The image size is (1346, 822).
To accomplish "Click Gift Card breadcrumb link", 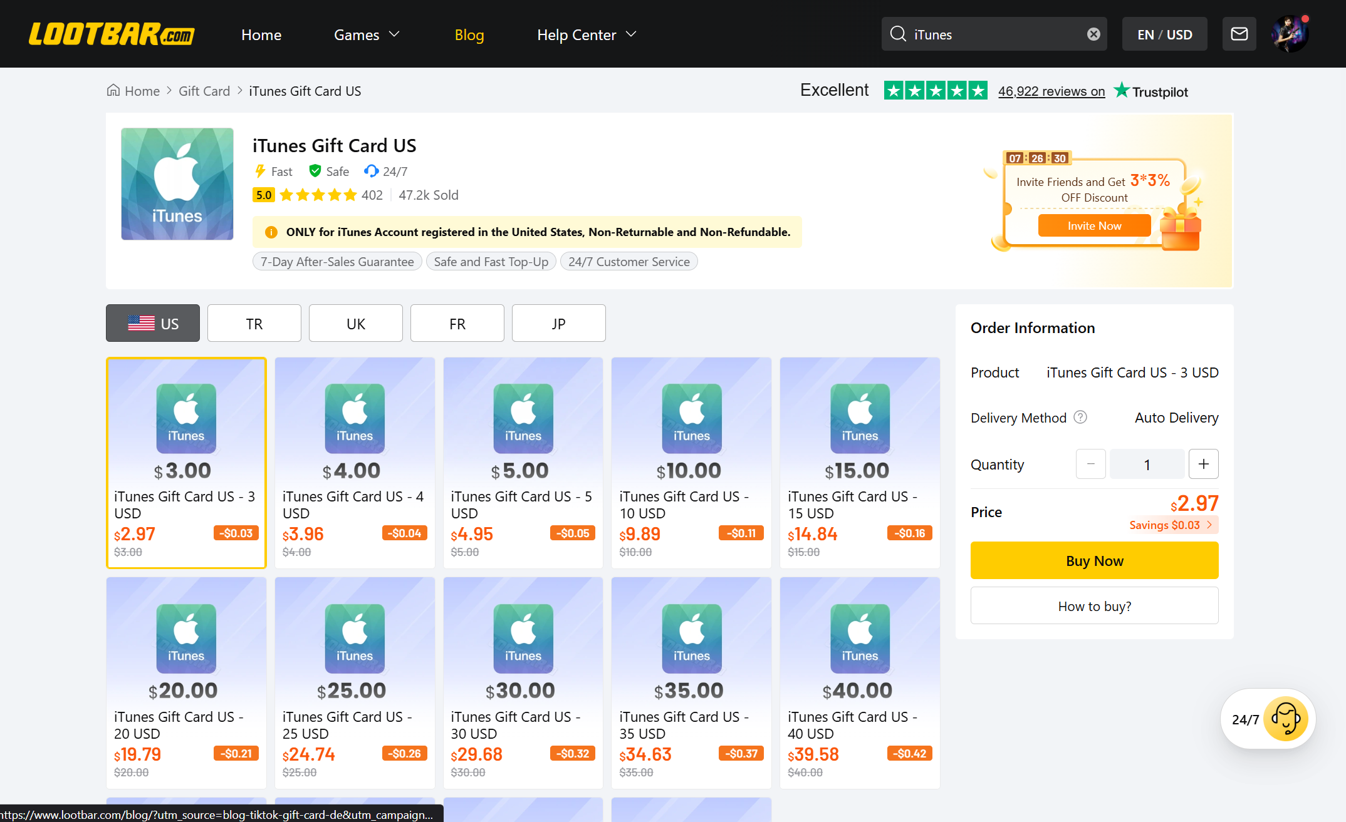I will click(x=204, y=91).
